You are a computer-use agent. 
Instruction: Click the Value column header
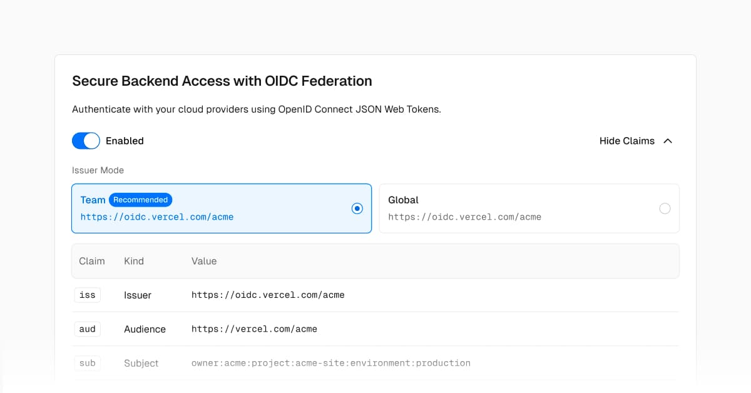pyautogui.click(x=204, y=261)
